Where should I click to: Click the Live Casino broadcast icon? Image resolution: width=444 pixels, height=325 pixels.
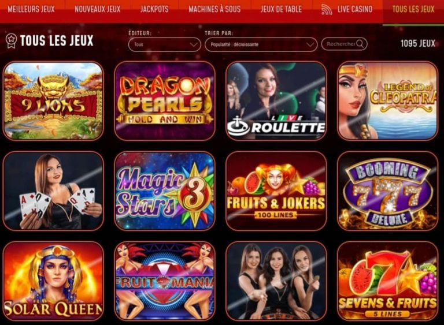[327, 10]
